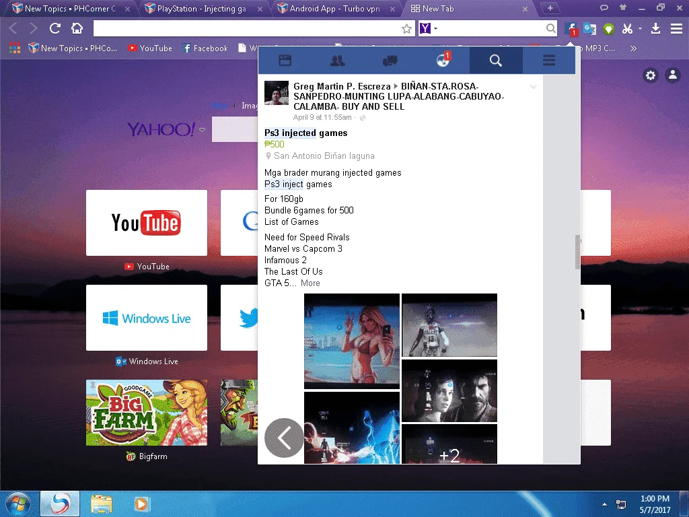Click poster's profile picture thumbnail
The image size is (689, 517).
coord(277,93)
